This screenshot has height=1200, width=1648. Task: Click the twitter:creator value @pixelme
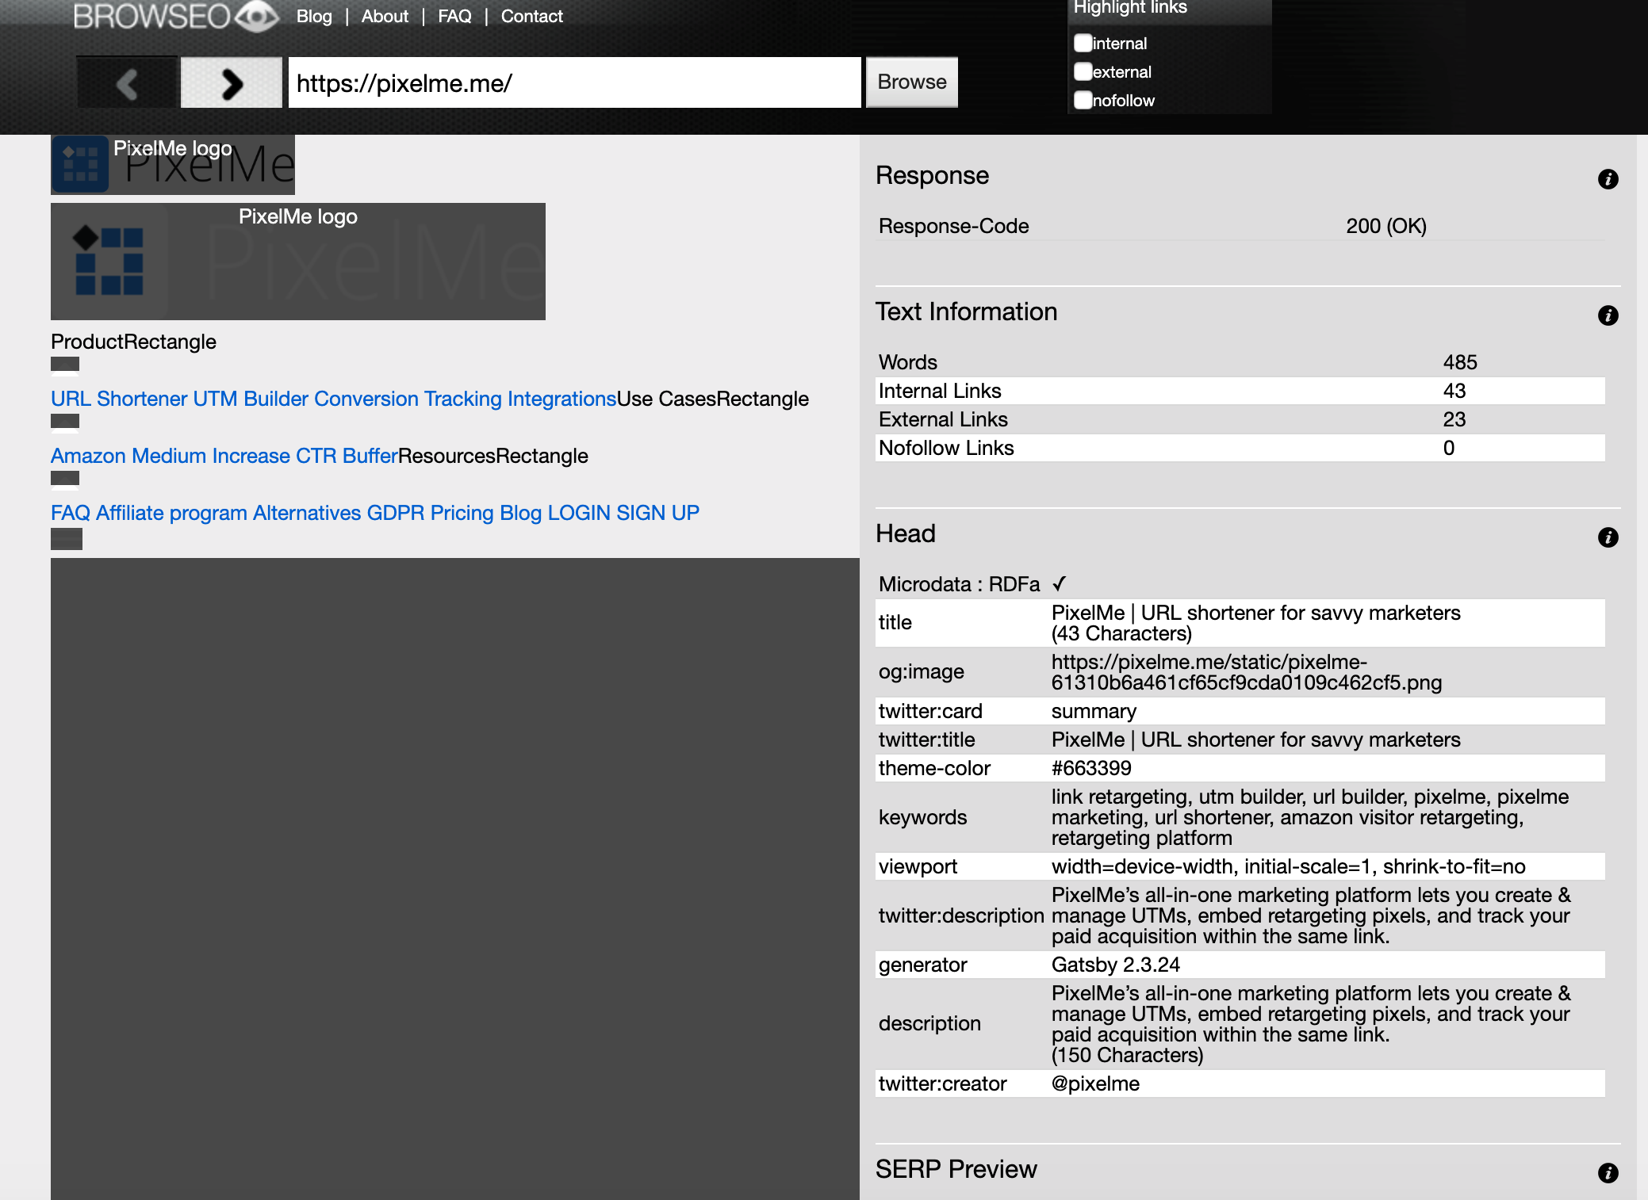click(1095, 1083)
